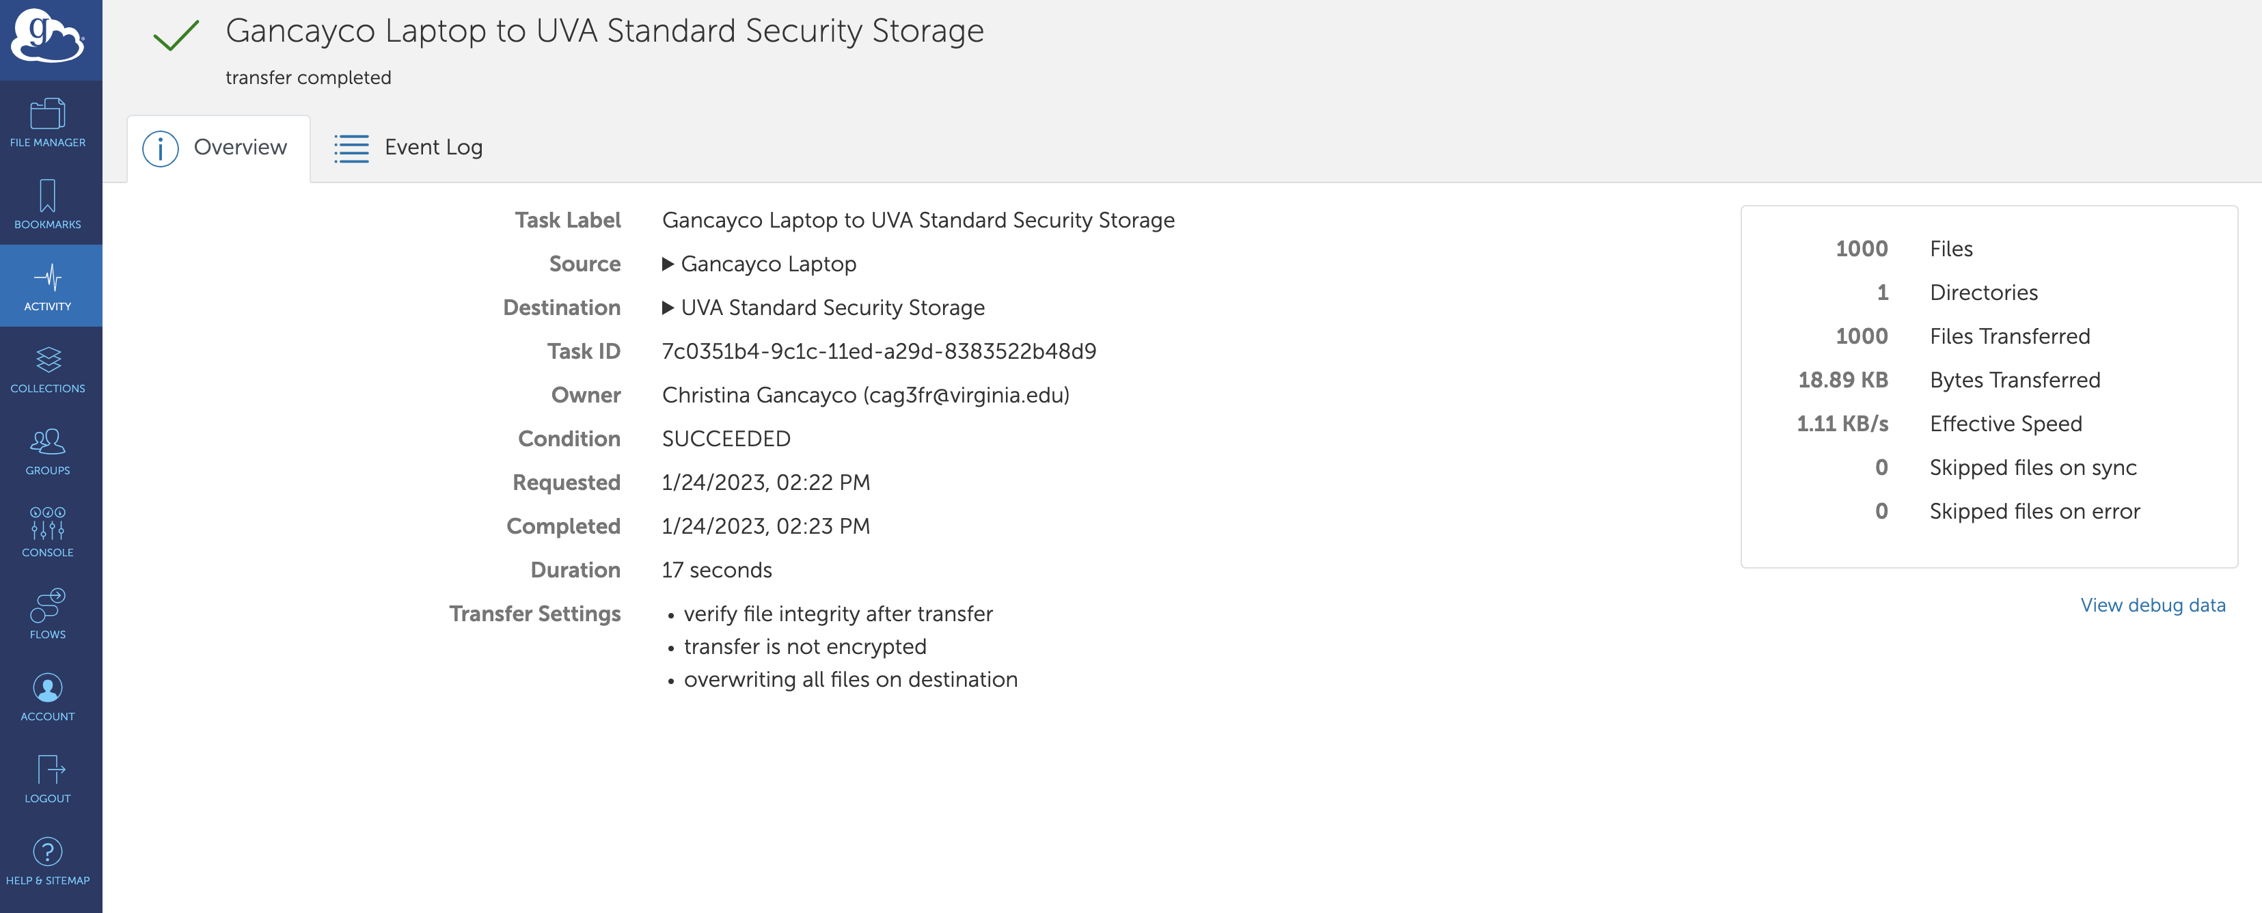Select the Overview tab

click(x=218, y=148)
